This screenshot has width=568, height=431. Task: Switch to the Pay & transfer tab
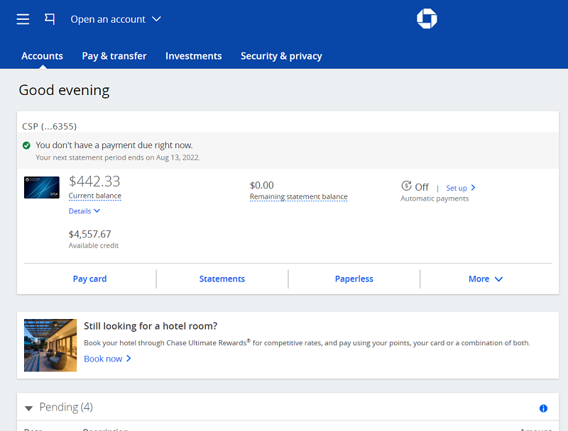click(114, 56)
